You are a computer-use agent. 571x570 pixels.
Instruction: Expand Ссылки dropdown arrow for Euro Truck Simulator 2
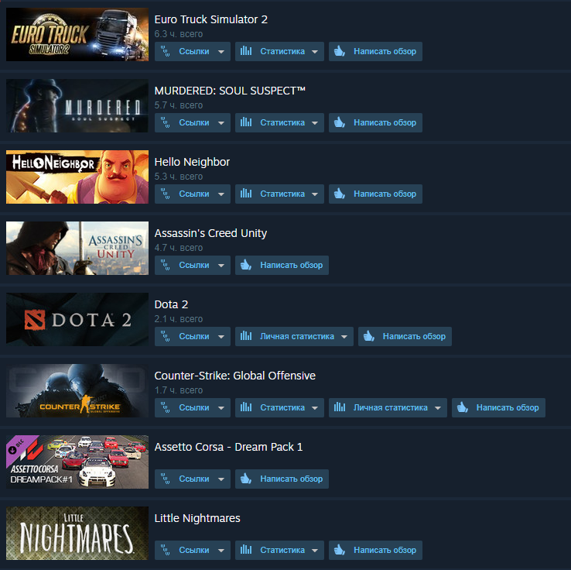221,52
